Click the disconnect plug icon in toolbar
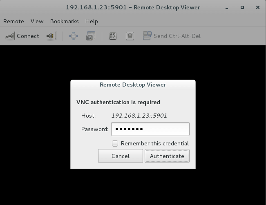The width and height of the screenshot is (266, 205). point(51,36)
